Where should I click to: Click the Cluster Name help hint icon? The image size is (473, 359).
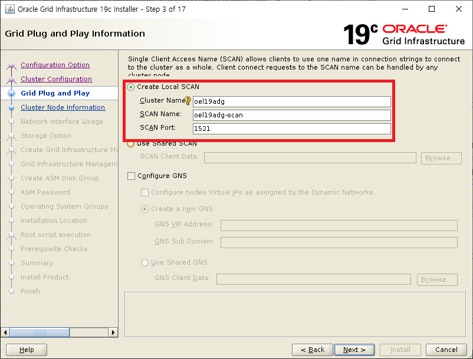(188, 100)
